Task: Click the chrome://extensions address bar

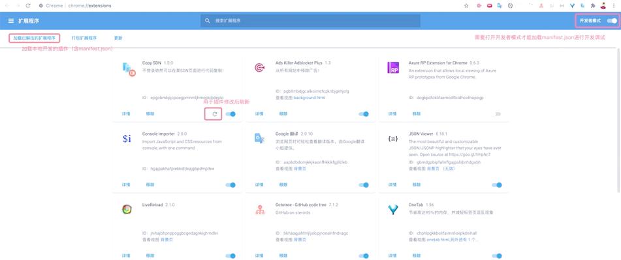Action: tap(89, 6)
